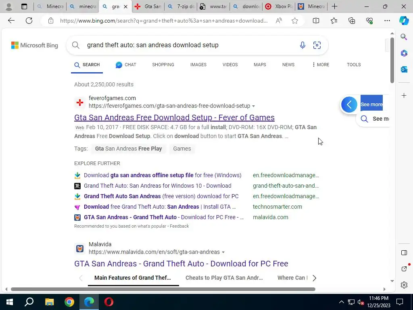Viewport: 413px width, 310px height.
Task: Open the profile avatar icon
Action: pos(9,6)
